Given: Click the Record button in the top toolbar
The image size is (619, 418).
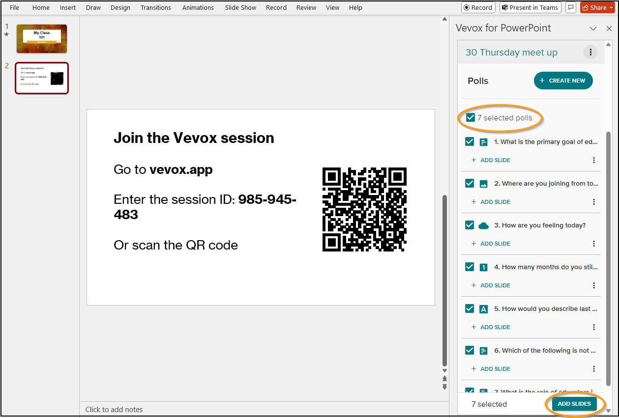Looking at the screenshot, I should point(478,7).
